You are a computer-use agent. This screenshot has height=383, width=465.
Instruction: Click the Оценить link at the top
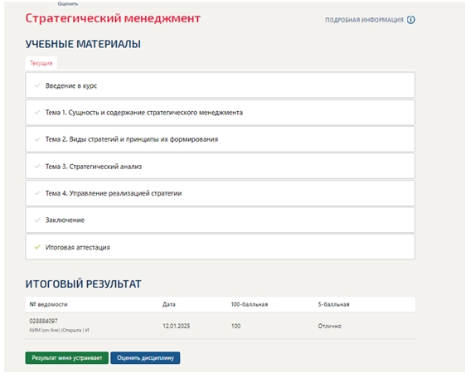(x=68, y=4)
